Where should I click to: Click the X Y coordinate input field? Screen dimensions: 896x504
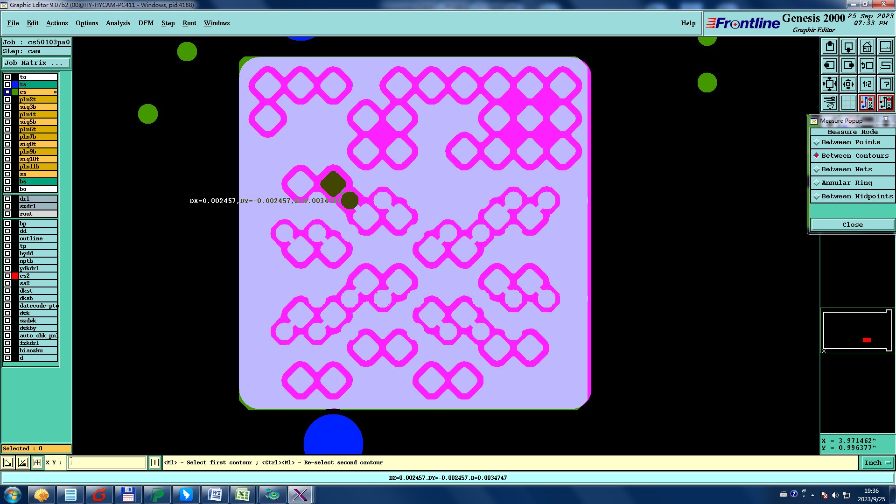pos(107,462)
